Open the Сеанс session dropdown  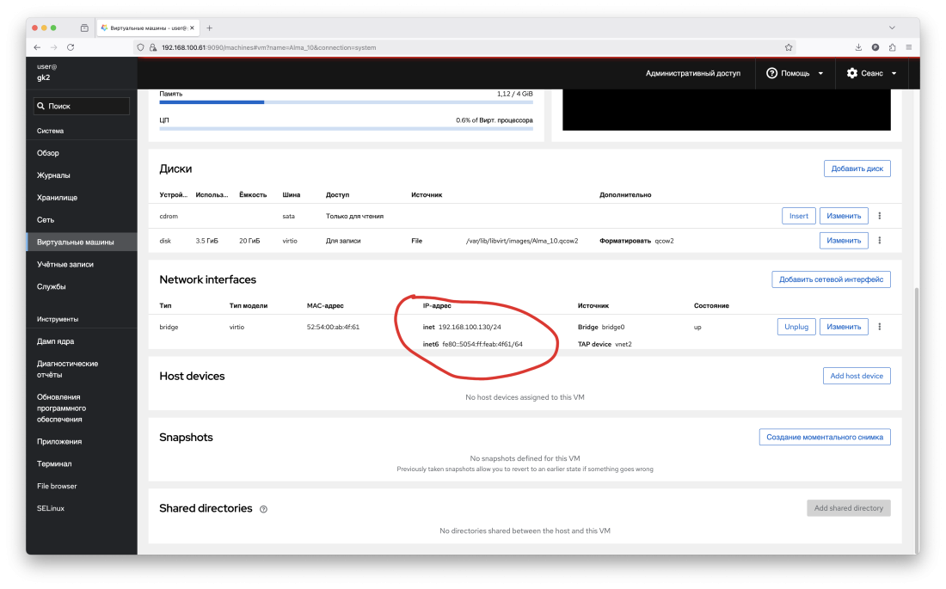point(872,74)
